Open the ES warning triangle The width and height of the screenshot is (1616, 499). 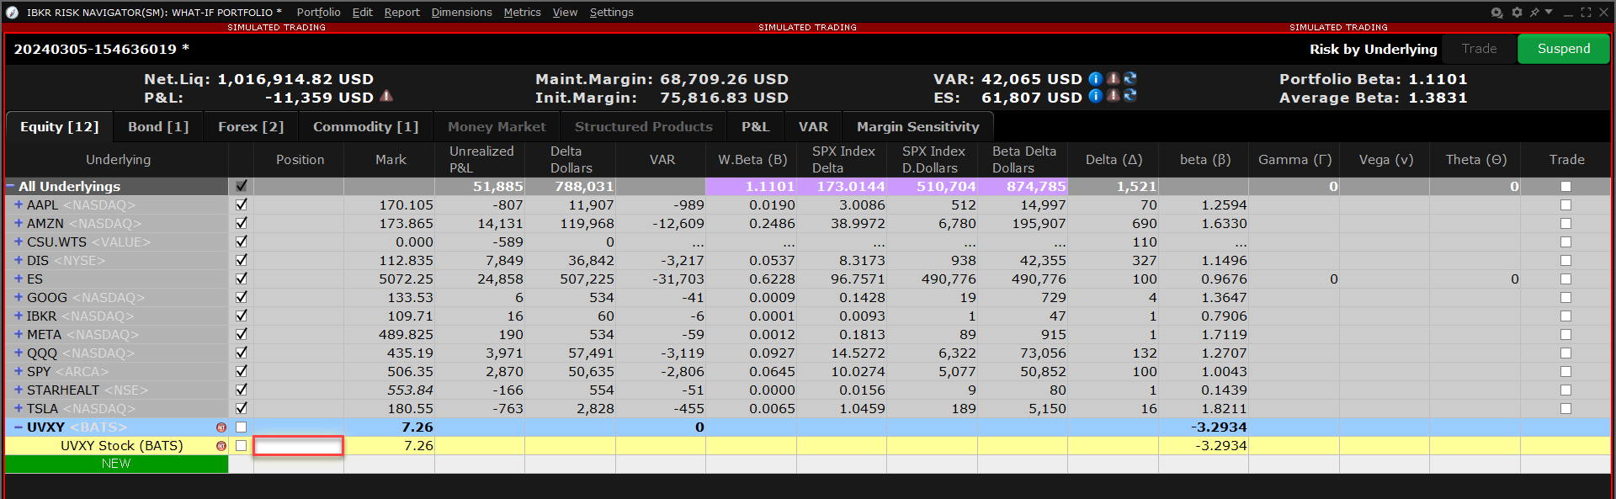point(1113,96)
